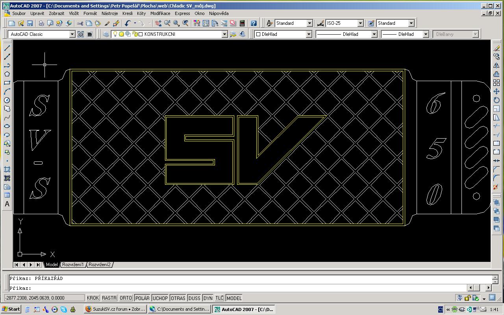Viewport: 504px width, 315px height.
Task: Open the Kresli menu
Action: pos(128,13)
